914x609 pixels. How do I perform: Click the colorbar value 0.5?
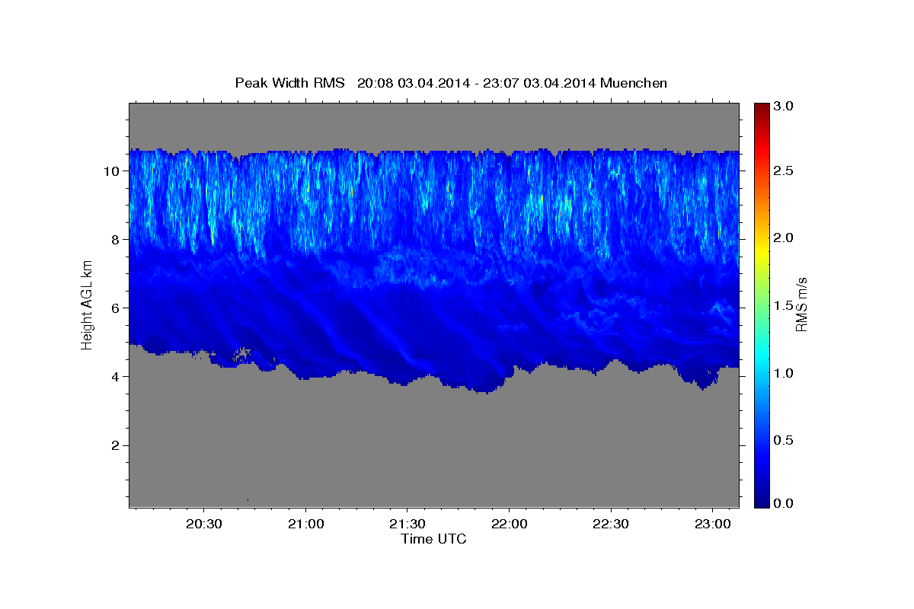click(x=784, y=440)
